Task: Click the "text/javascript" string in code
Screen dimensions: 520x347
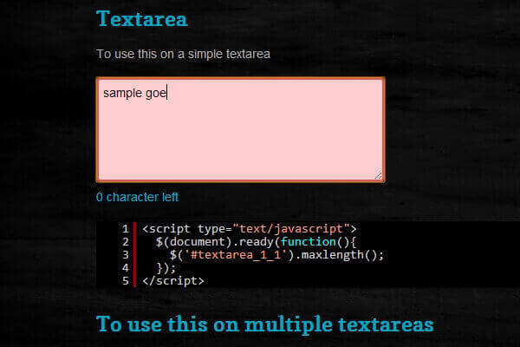Action: pyautogui.click(x=290, y=229)
